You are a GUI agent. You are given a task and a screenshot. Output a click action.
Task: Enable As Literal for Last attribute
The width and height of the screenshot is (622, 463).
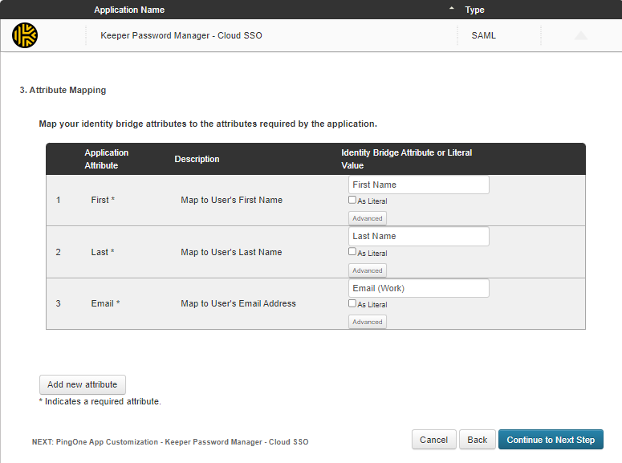pos(352,251)
